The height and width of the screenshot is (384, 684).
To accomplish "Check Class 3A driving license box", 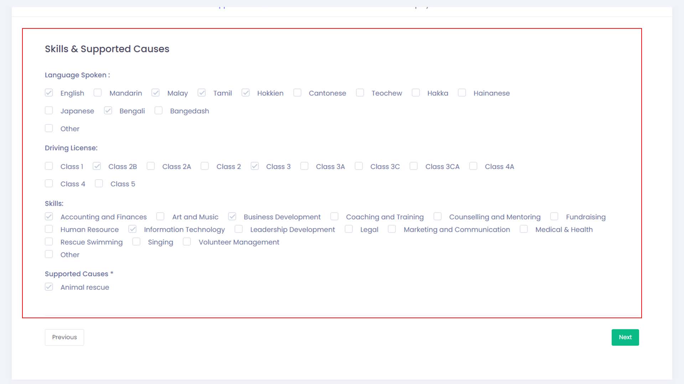I will click(304, 166).
